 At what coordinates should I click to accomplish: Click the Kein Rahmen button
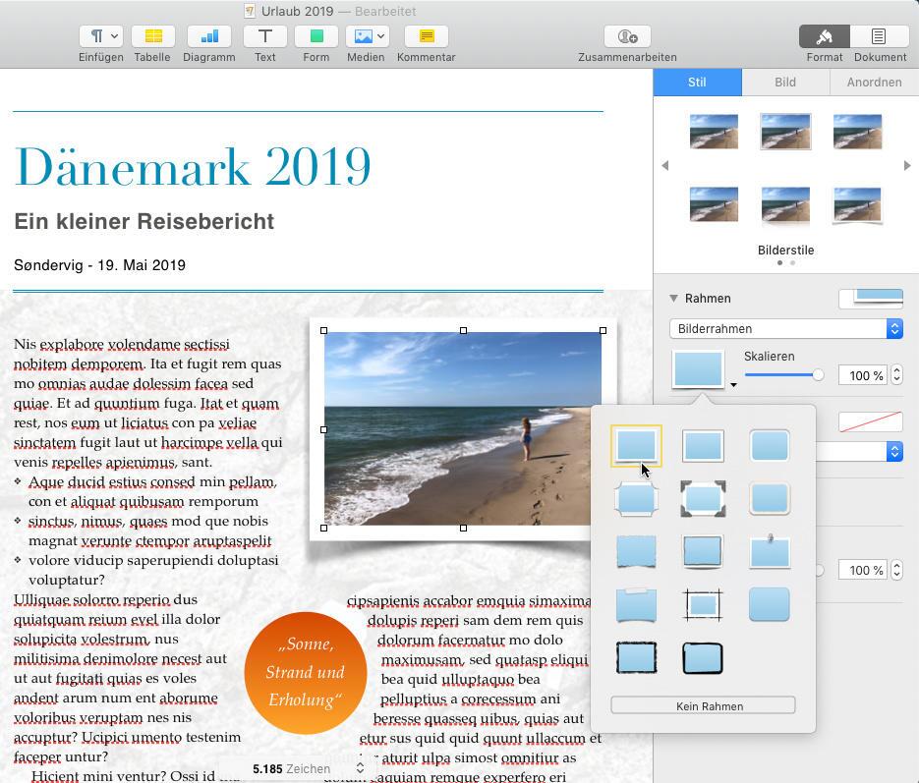pos(703,705)
